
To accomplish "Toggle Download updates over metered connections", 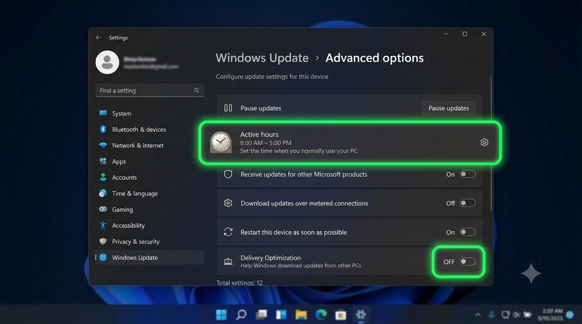I will coord(467,203).
